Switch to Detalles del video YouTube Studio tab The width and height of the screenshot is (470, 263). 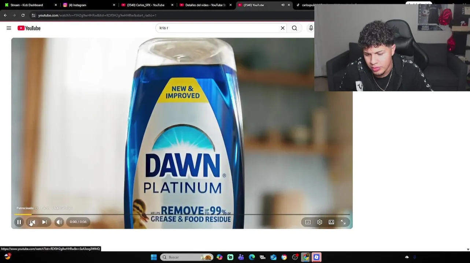click(x=205, y=5)
